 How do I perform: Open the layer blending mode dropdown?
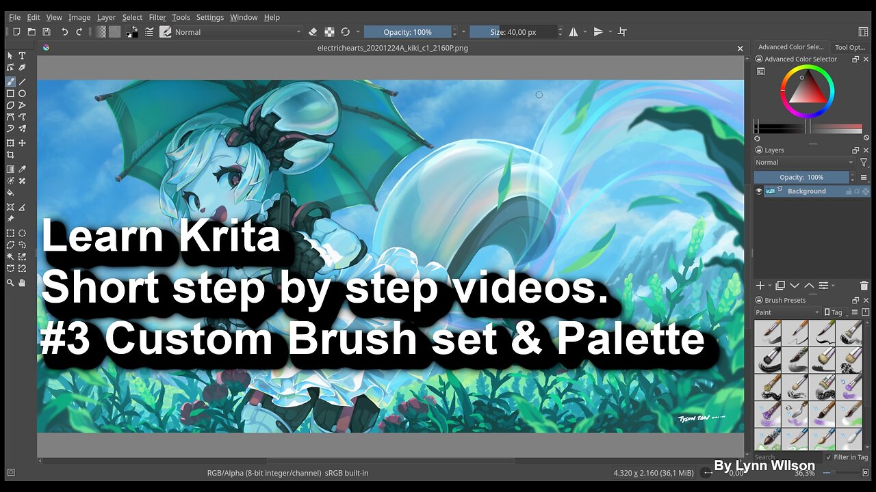pos(804,163)
